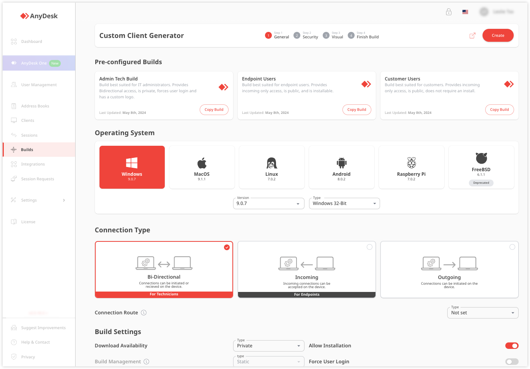Enable the Force User Login toggle
Screen dimensions: 530x369
coord(511,362)
